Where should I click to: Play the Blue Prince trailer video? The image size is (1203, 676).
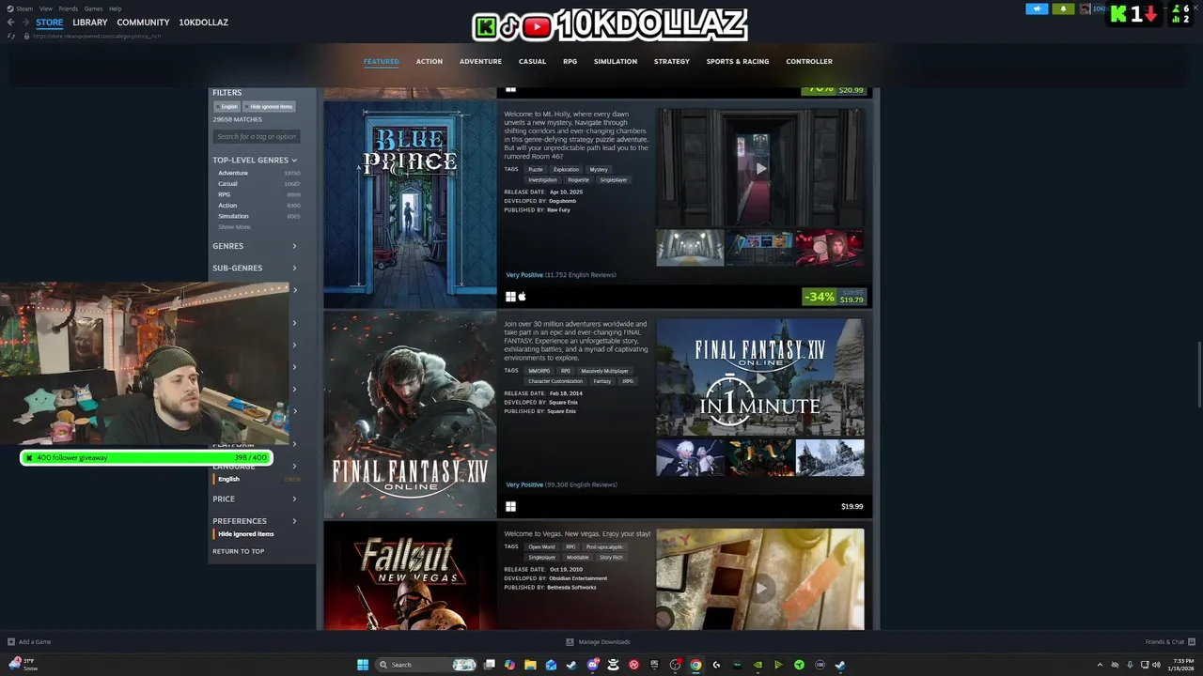tap(760, 168)
